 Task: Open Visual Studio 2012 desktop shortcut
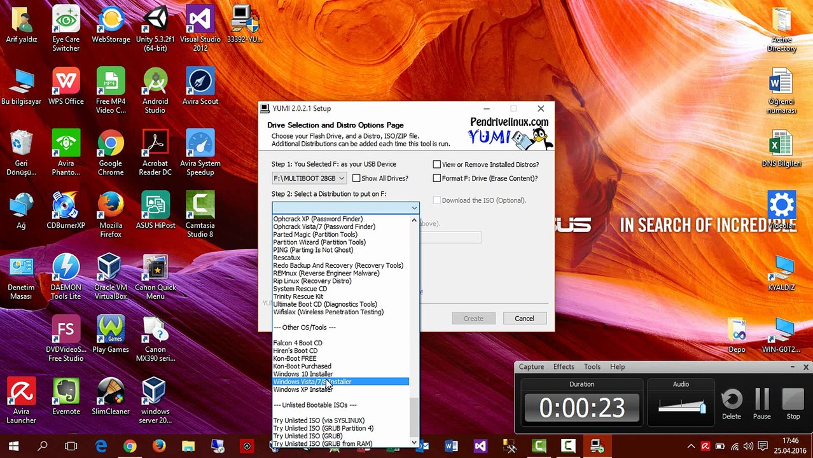(x=200, y=29)
